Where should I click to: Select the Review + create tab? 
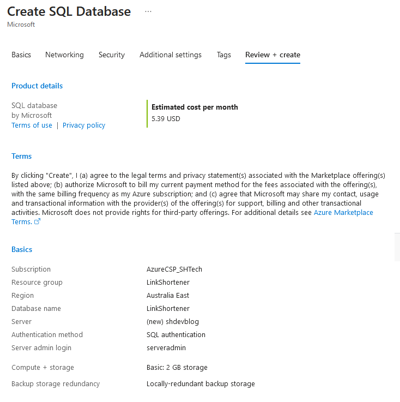tap(272, 55)
